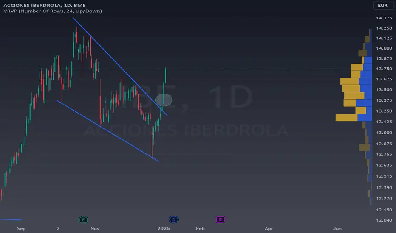396x233 pixels.
Task: Click the longest volume profile bar near 13.125
Action: coord(354,118)
